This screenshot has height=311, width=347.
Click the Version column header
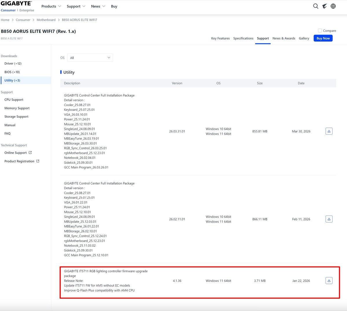click(177, 83)
